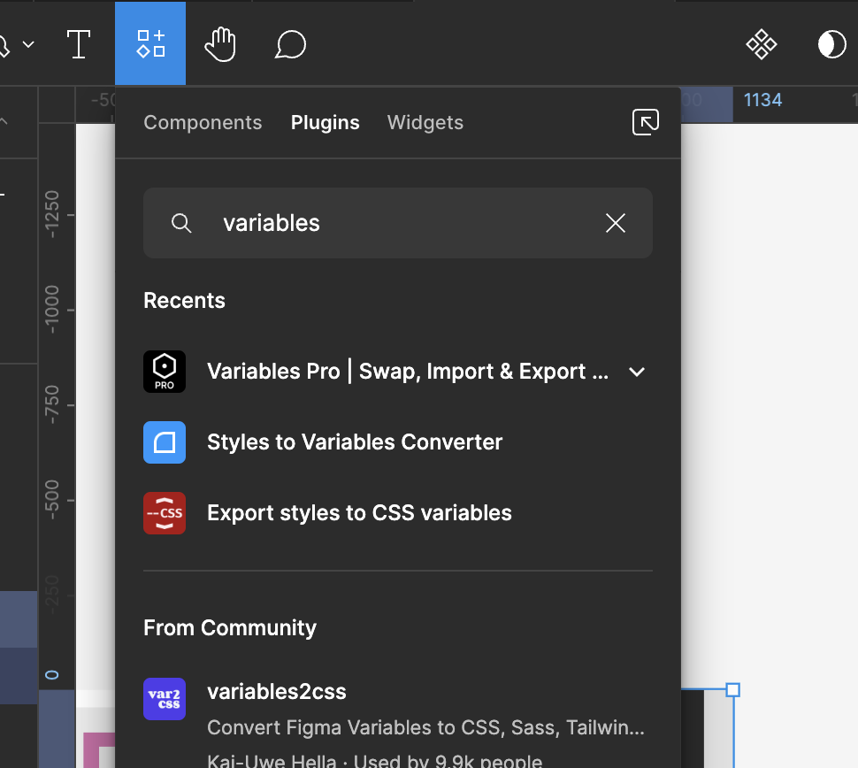858x768 pixels.
Task: Switch to the Components tab
Action: pyautogui.click(x=203, y=123)
